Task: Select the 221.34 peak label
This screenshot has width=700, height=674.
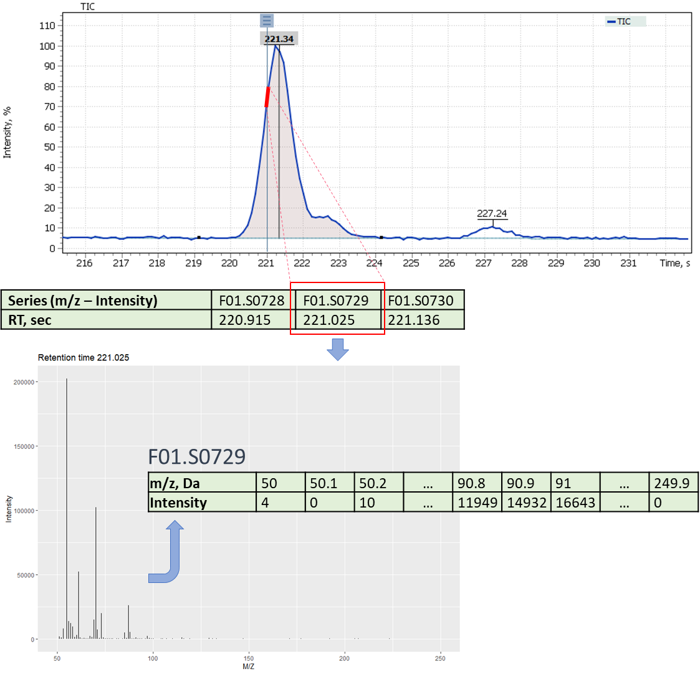Action: tap(279, 39)
